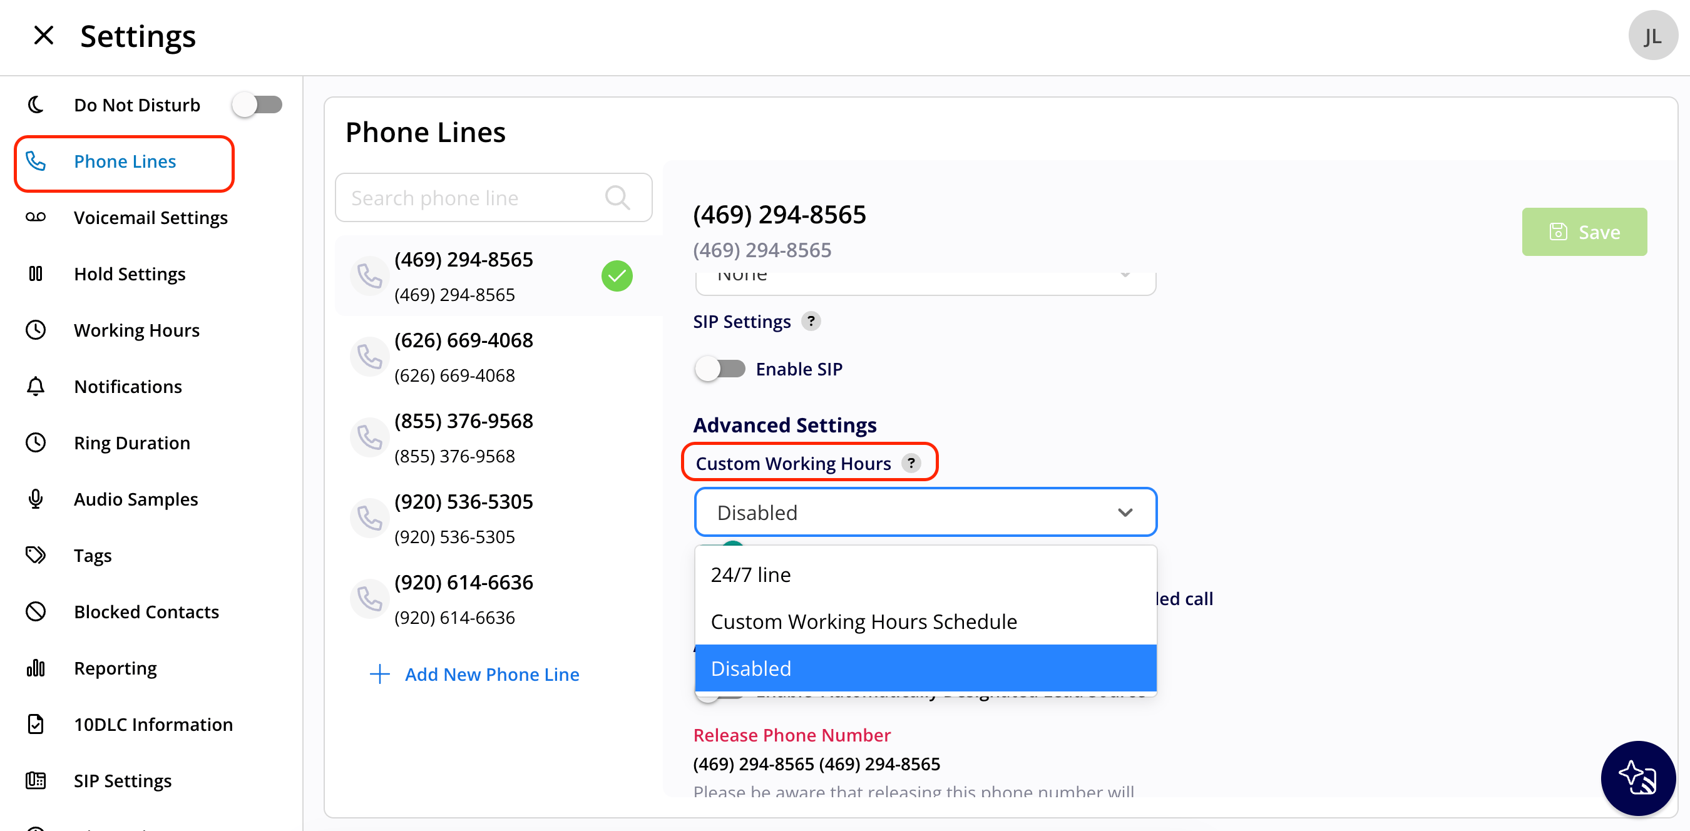Select phone line (469) 294-8565 in list
Image resolution: width=1690 pixels, height=831 pixels.
click(499, 277)
